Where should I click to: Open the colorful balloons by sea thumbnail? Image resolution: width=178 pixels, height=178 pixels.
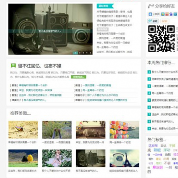(x=124, y=130)
